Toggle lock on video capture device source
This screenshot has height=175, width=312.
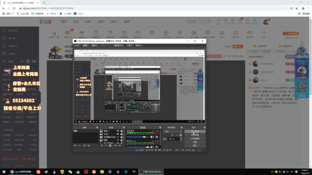pyautogui.click(x=122, y=137)
